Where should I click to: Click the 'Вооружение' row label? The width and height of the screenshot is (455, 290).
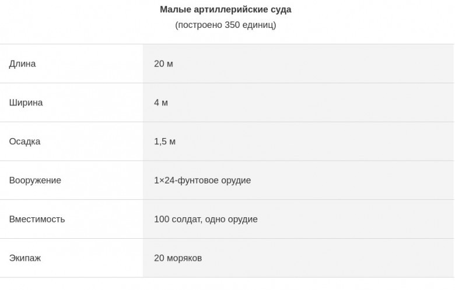tap(35, 180)
